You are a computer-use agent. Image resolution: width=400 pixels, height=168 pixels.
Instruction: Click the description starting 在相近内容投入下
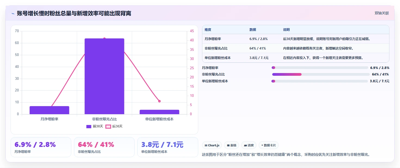point(323,58)
